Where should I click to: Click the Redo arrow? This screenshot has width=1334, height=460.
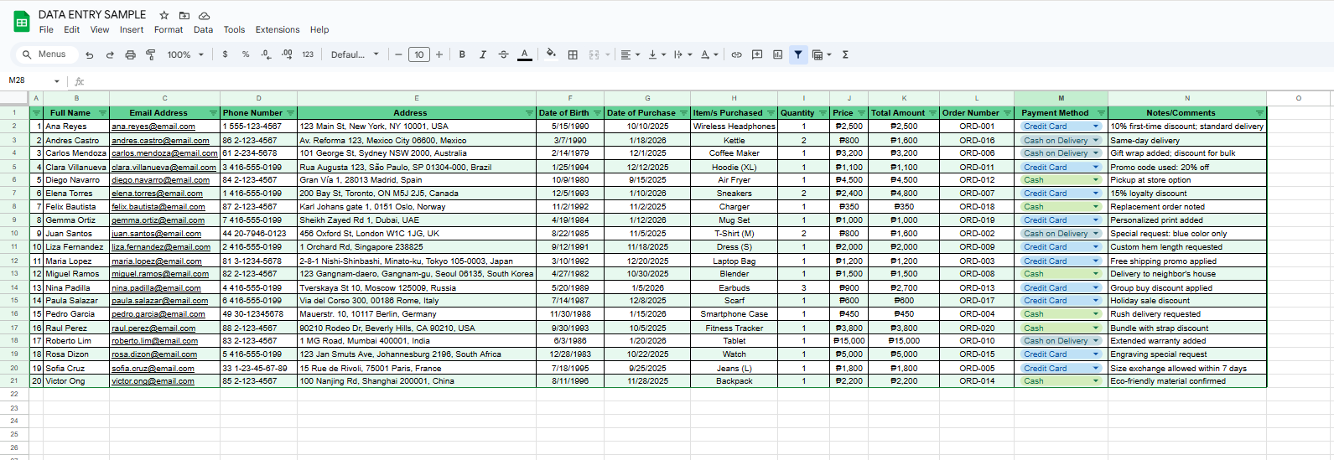click(x=110, y=54)
